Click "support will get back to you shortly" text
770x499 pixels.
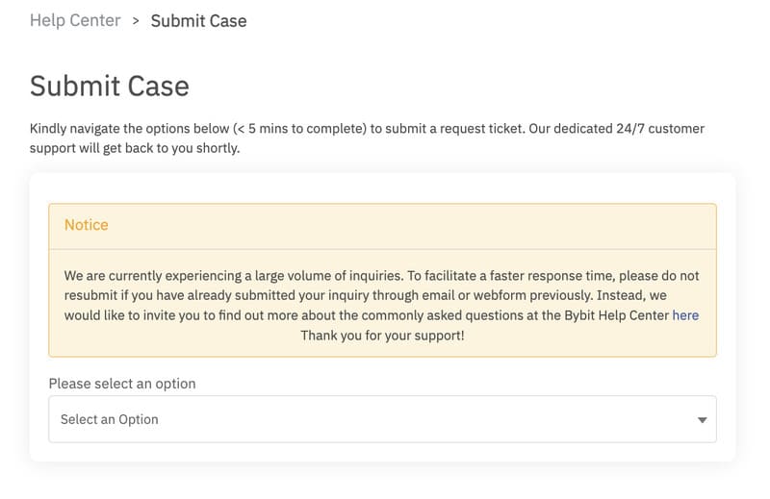[x=135, y=148]
